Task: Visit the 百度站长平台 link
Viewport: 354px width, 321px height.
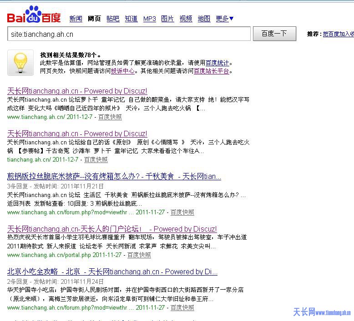Action: pyautogui.click(x=212, y=71)
